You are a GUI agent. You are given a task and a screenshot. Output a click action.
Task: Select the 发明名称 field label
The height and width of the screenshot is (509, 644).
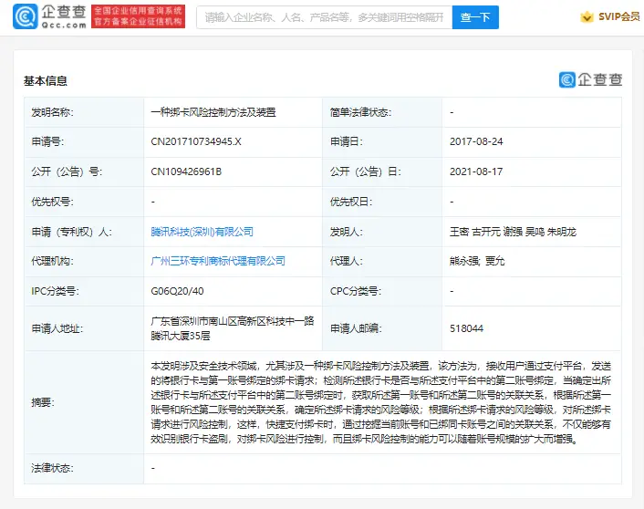(x=52, y=112)
